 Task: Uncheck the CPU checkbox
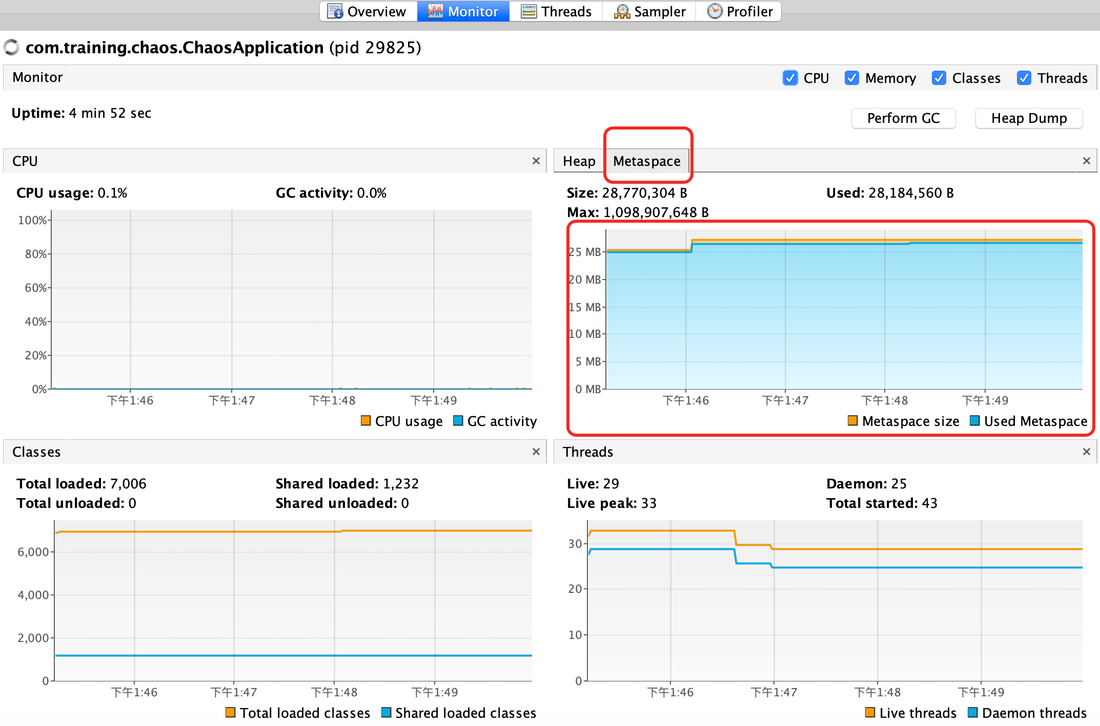(790, 78)
